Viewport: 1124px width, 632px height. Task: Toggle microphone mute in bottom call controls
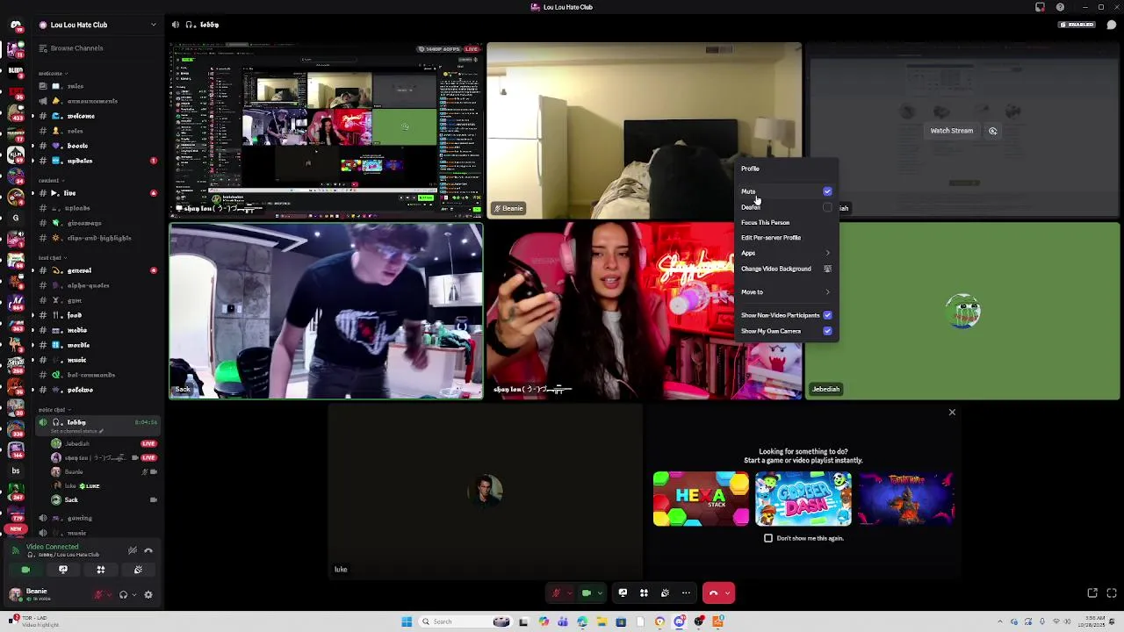(x=556, y=592)
